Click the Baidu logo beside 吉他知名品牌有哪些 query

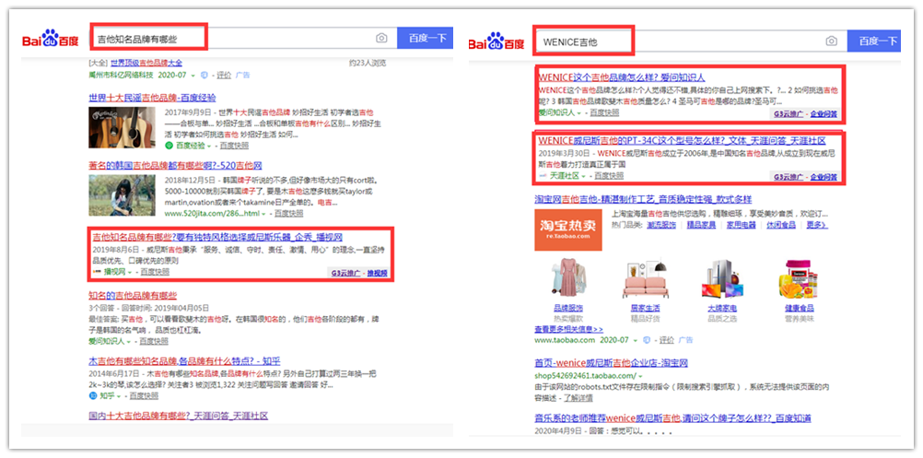coord(50,39)
